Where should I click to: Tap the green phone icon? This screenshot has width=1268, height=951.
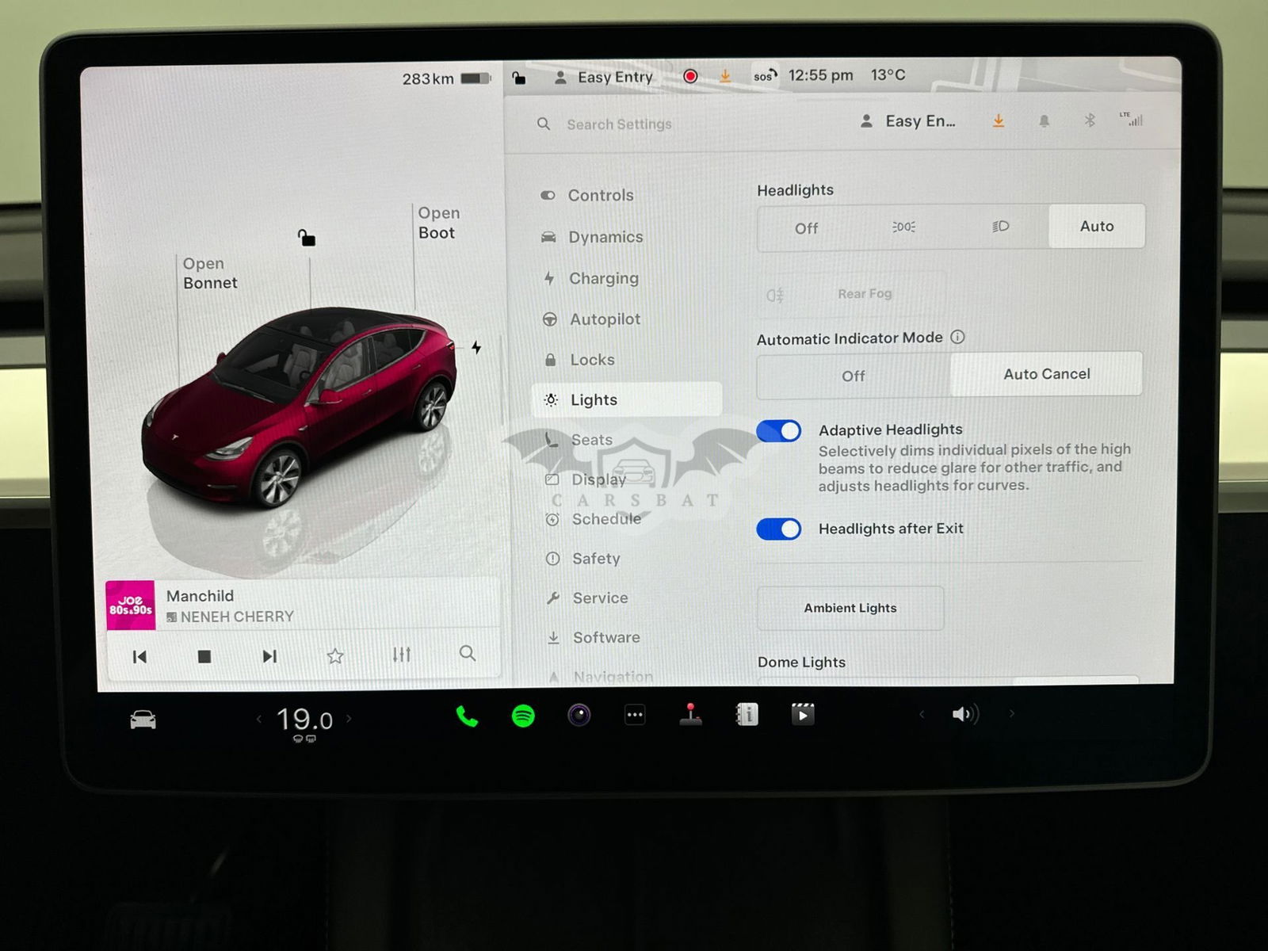pyautogui.click(x=467, y=717)
